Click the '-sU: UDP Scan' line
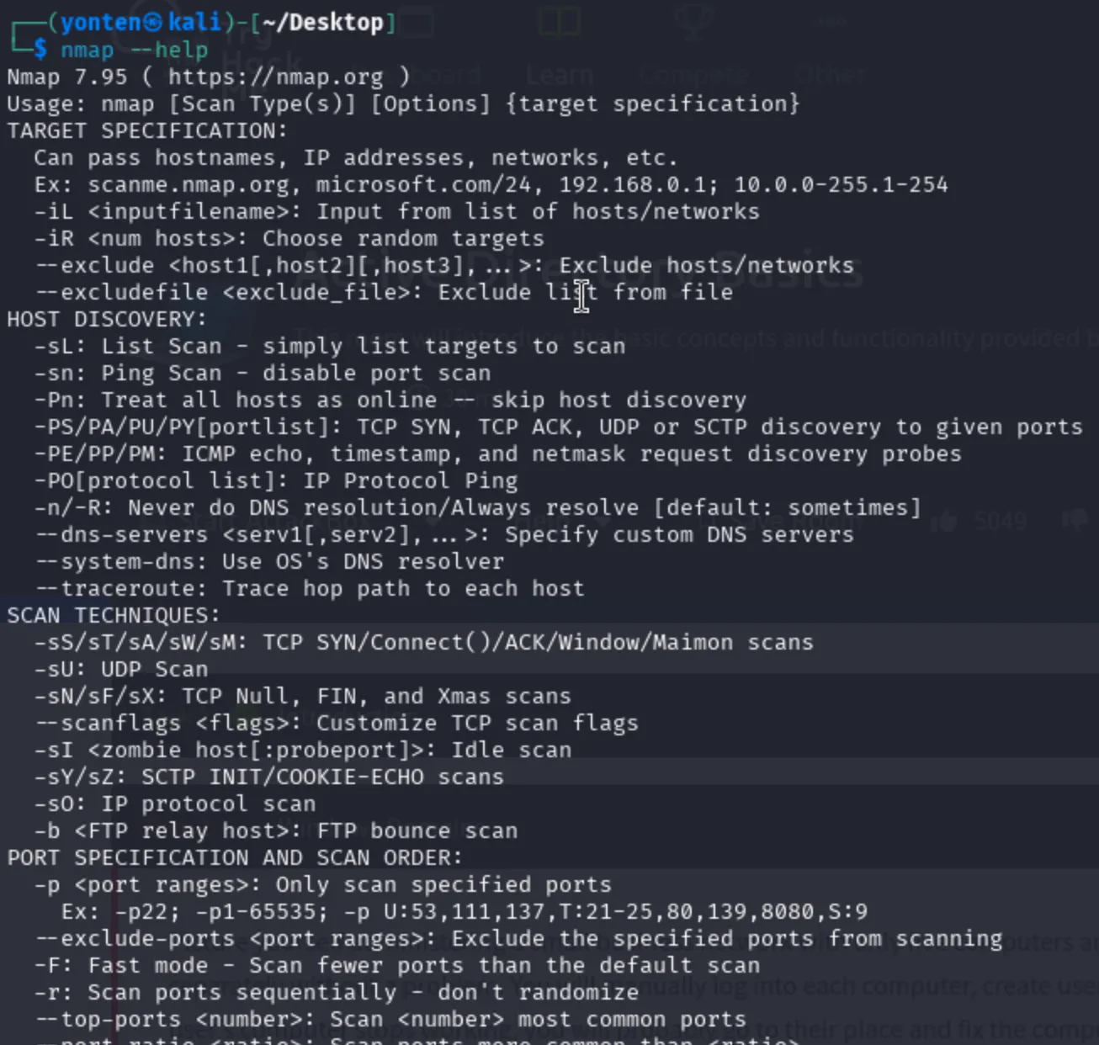 click(121, 670)
